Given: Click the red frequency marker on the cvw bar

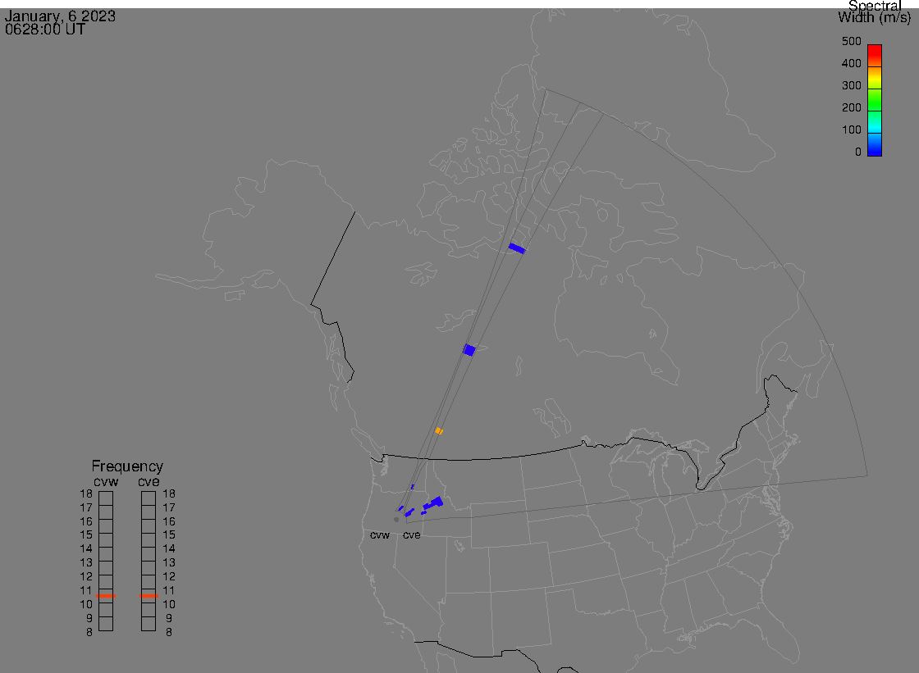Looking at the screenshot, I should [x=106, y=596].
